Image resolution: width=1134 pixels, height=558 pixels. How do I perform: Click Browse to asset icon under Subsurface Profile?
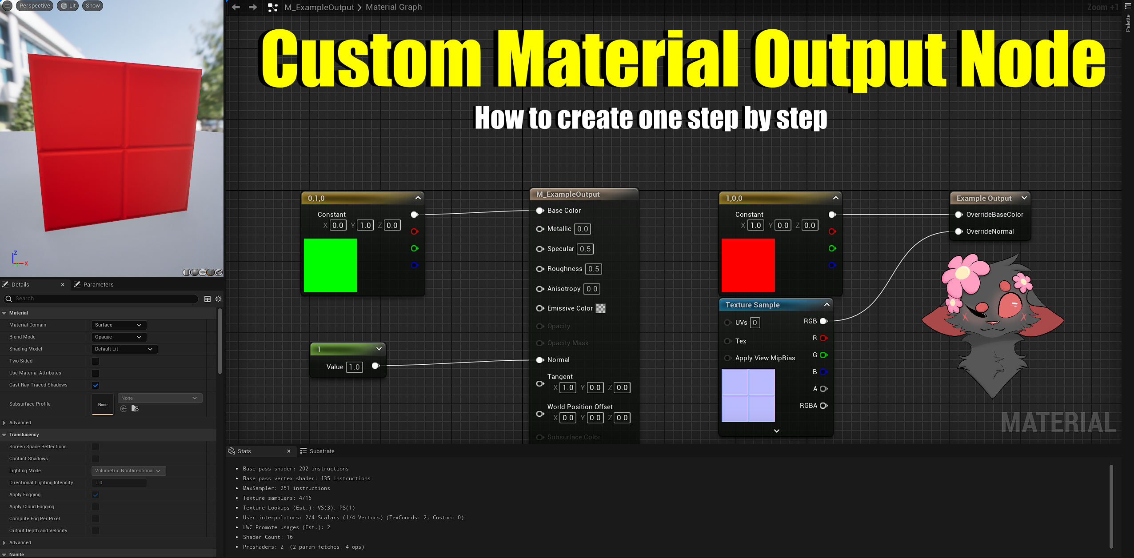(135, 409)
